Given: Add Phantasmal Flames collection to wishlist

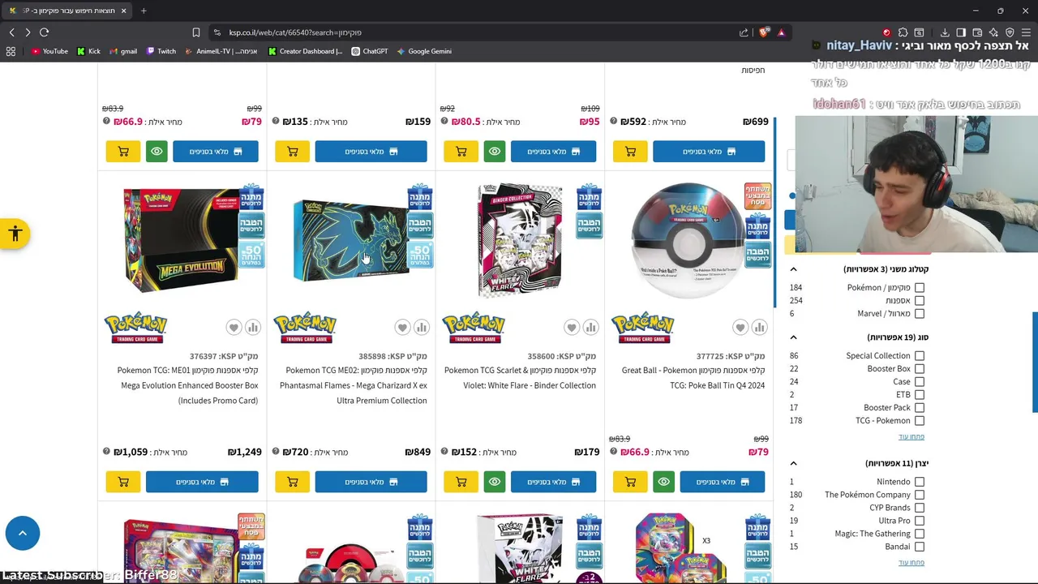Looking at the screenshot, I should [x=402, y=328].
